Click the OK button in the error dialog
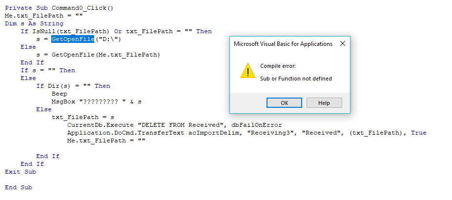Image resolution: width=452 pixels, height=200 pixels. (x=284, y=103)
